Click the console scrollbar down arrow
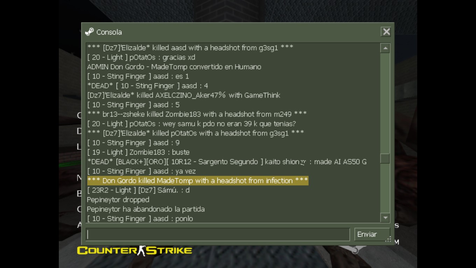Viewport: 476px width, 268px height. pyautogui.click(x=385, y=218)
